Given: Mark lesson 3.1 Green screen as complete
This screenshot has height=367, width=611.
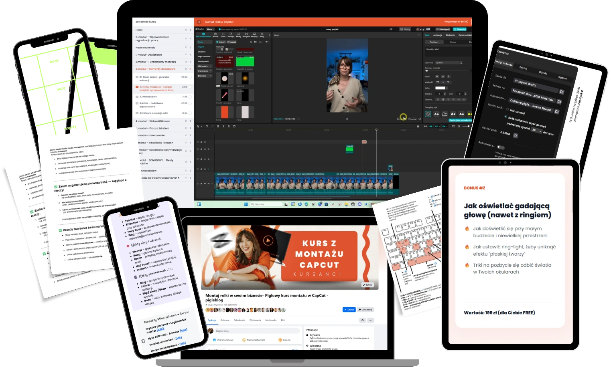Looking at the screenshot, I should point(190,77).
